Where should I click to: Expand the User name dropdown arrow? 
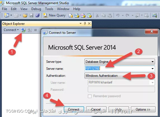click(x=152, y=82)
